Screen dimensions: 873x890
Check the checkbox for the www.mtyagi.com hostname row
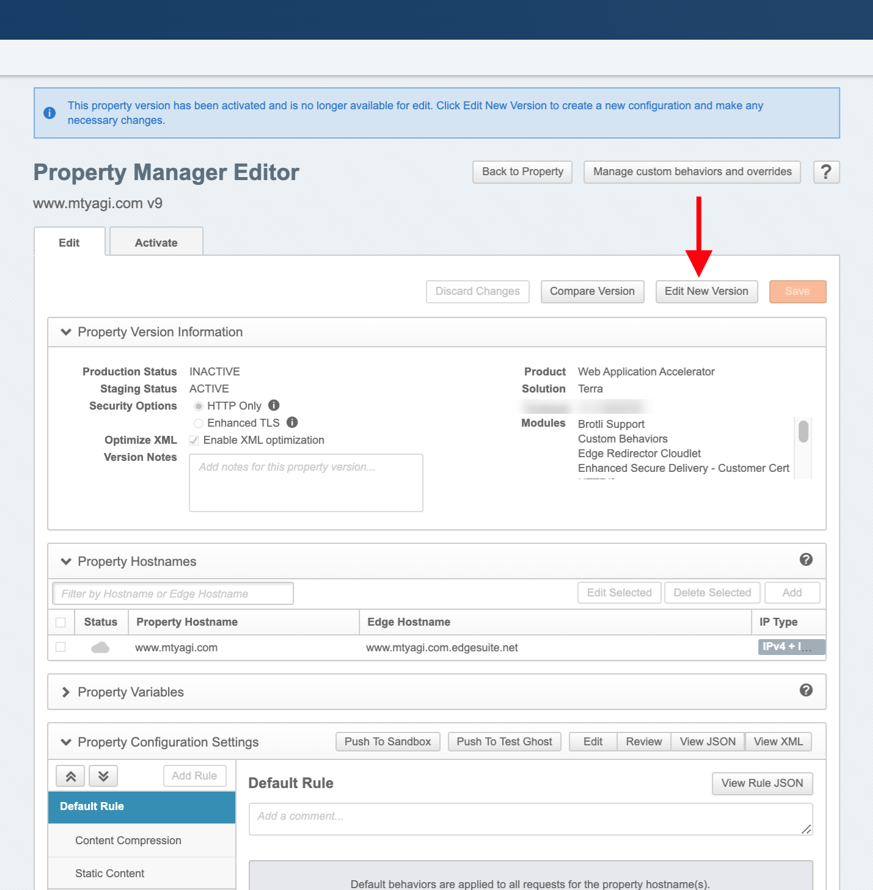pyautogui.click(x=60, y=647)
